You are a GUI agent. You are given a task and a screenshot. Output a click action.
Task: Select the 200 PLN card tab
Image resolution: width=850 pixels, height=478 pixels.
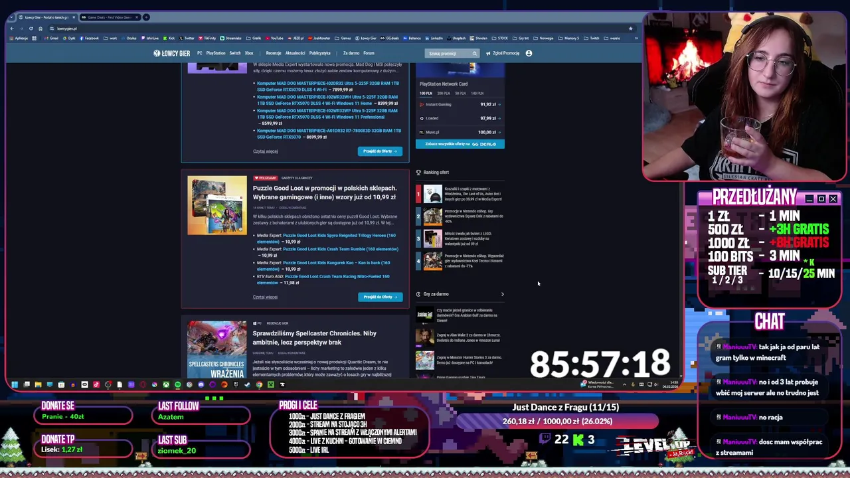tap(444, 94)
